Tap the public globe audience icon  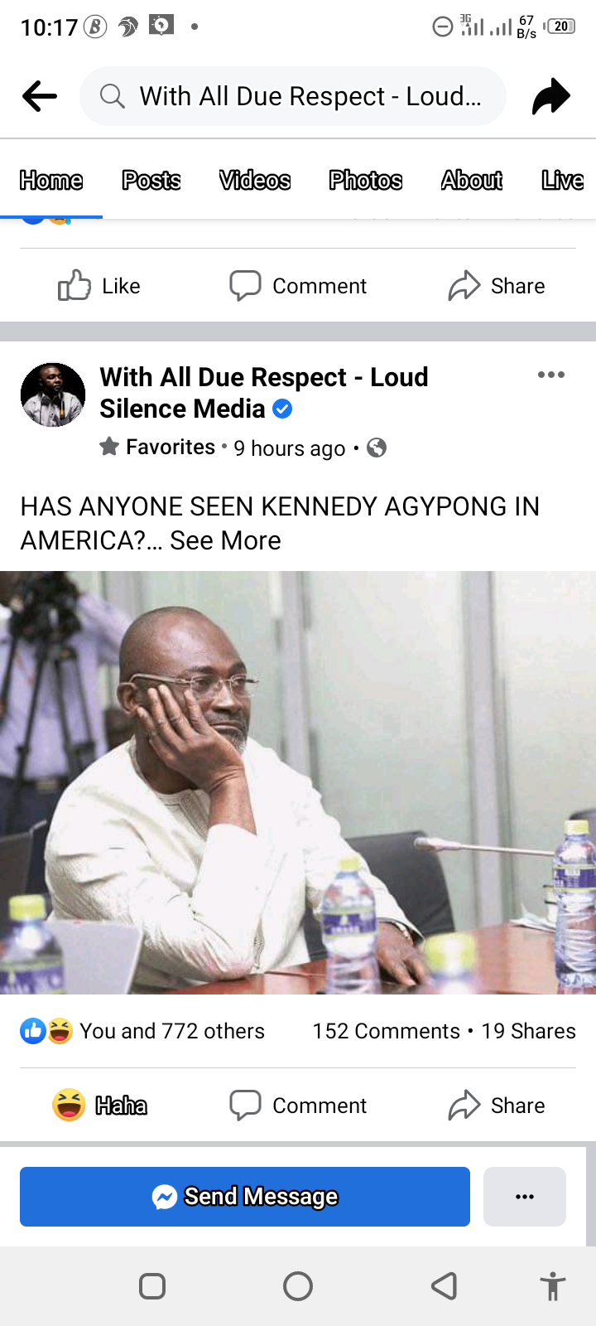point(377,448)
